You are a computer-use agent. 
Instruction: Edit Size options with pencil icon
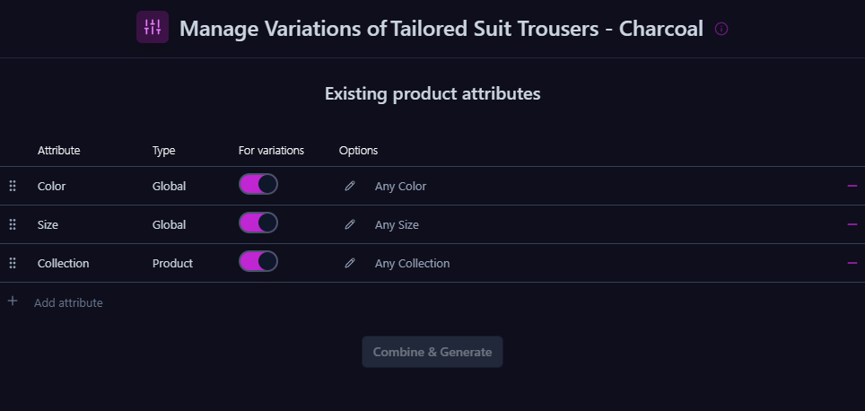coord(350,224)
